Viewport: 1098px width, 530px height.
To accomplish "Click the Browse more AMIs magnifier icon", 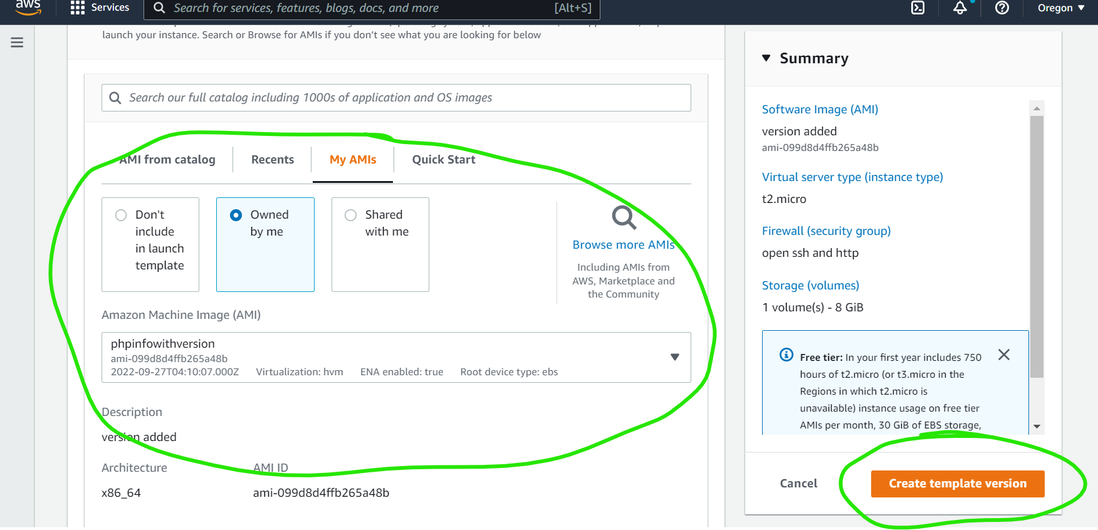I will [x=624, y=217].
